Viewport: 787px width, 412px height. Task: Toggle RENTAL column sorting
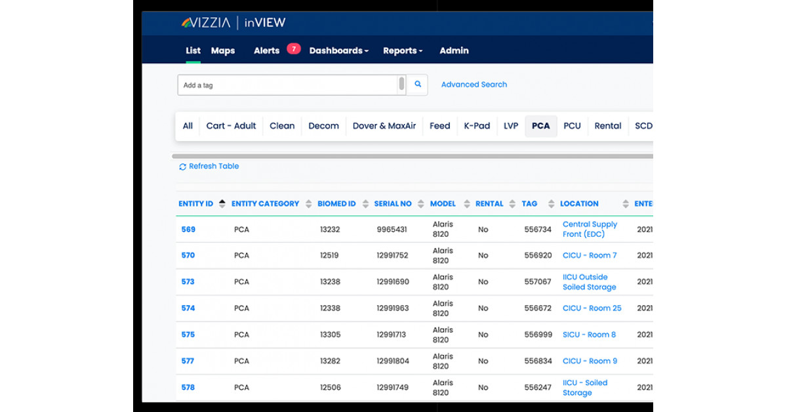(513, 203)
